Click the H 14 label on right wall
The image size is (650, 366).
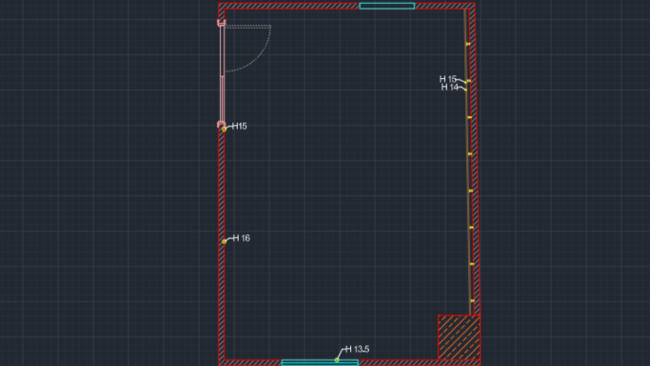pos(449,87)
